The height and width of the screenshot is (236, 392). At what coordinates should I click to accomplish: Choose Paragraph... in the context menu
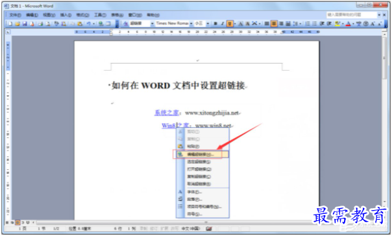(x=202, y=199)
